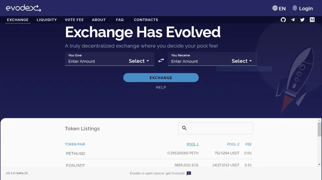View the CONTRACTS tab
Screen dimensions: 322x180
tap(146, 20)
